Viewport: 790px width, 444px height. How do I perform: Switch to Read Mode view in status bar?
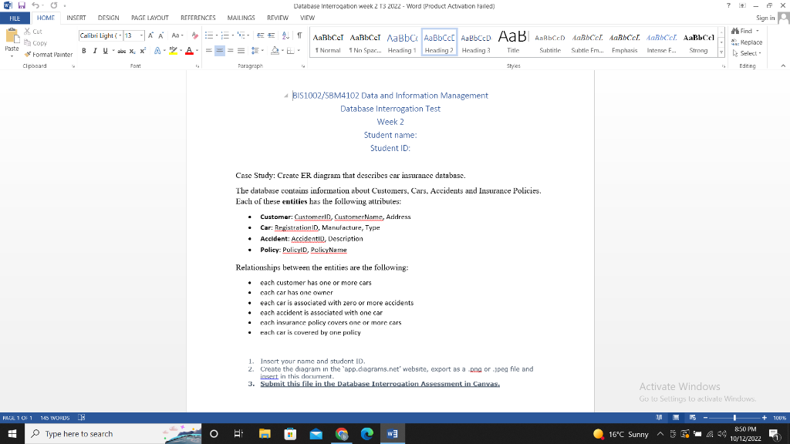pos(659,418)
